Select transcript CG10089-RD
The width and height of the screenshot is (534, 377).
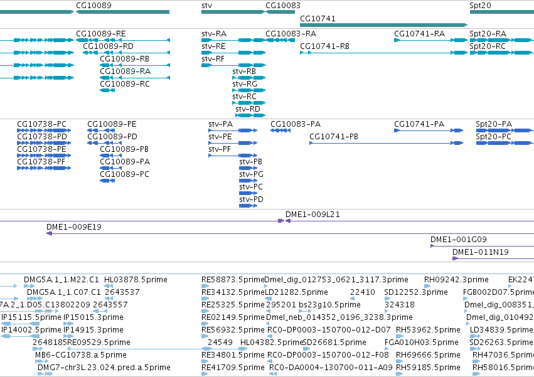click(x=126, y=53)
